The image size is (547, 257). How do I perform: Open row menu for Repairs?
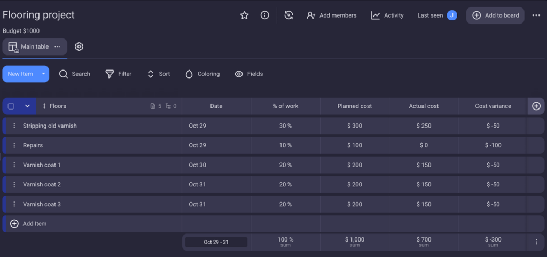point(14,145)
